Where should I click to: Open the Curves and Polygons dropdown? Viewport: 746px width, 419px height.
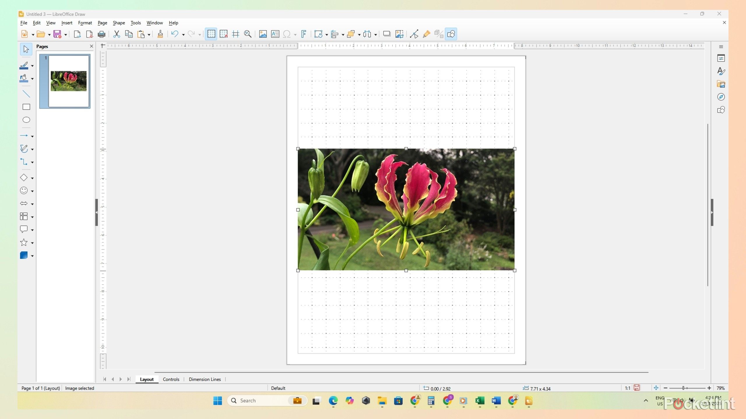tap(32, 149)
